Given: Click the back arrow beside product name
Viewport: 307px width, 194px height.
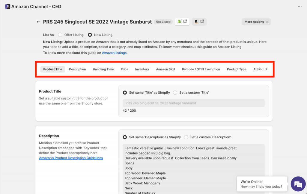Looking at the screenshot, I should [x=38, y=22].
